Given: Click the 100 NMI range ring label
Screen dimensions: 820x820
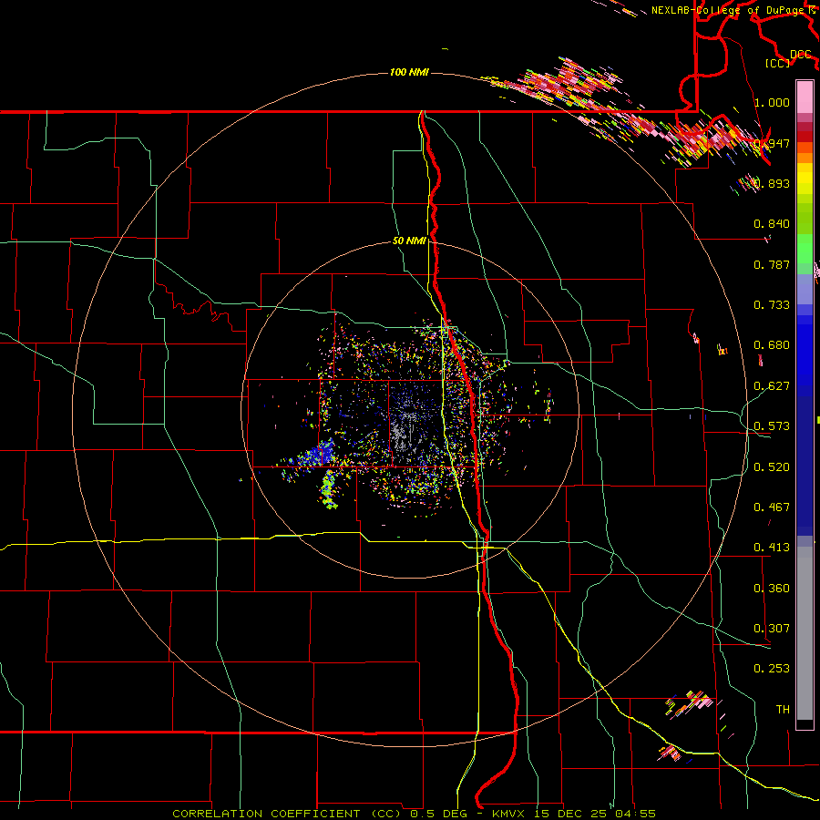Looking at the screenshot, I should click(409, 72).
